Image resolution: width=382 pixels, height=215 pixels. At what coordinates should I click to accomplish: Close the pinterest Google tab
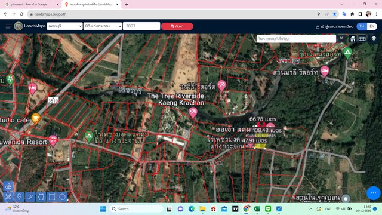[x=58, y=4]
